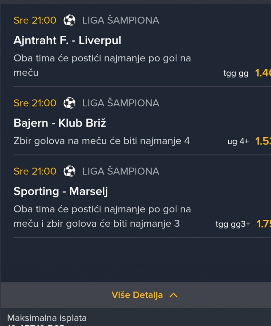This screenshot has height=326, width=271.
Task: Click the 'tgg gg3+' bet code
Action: coord(233,224)
